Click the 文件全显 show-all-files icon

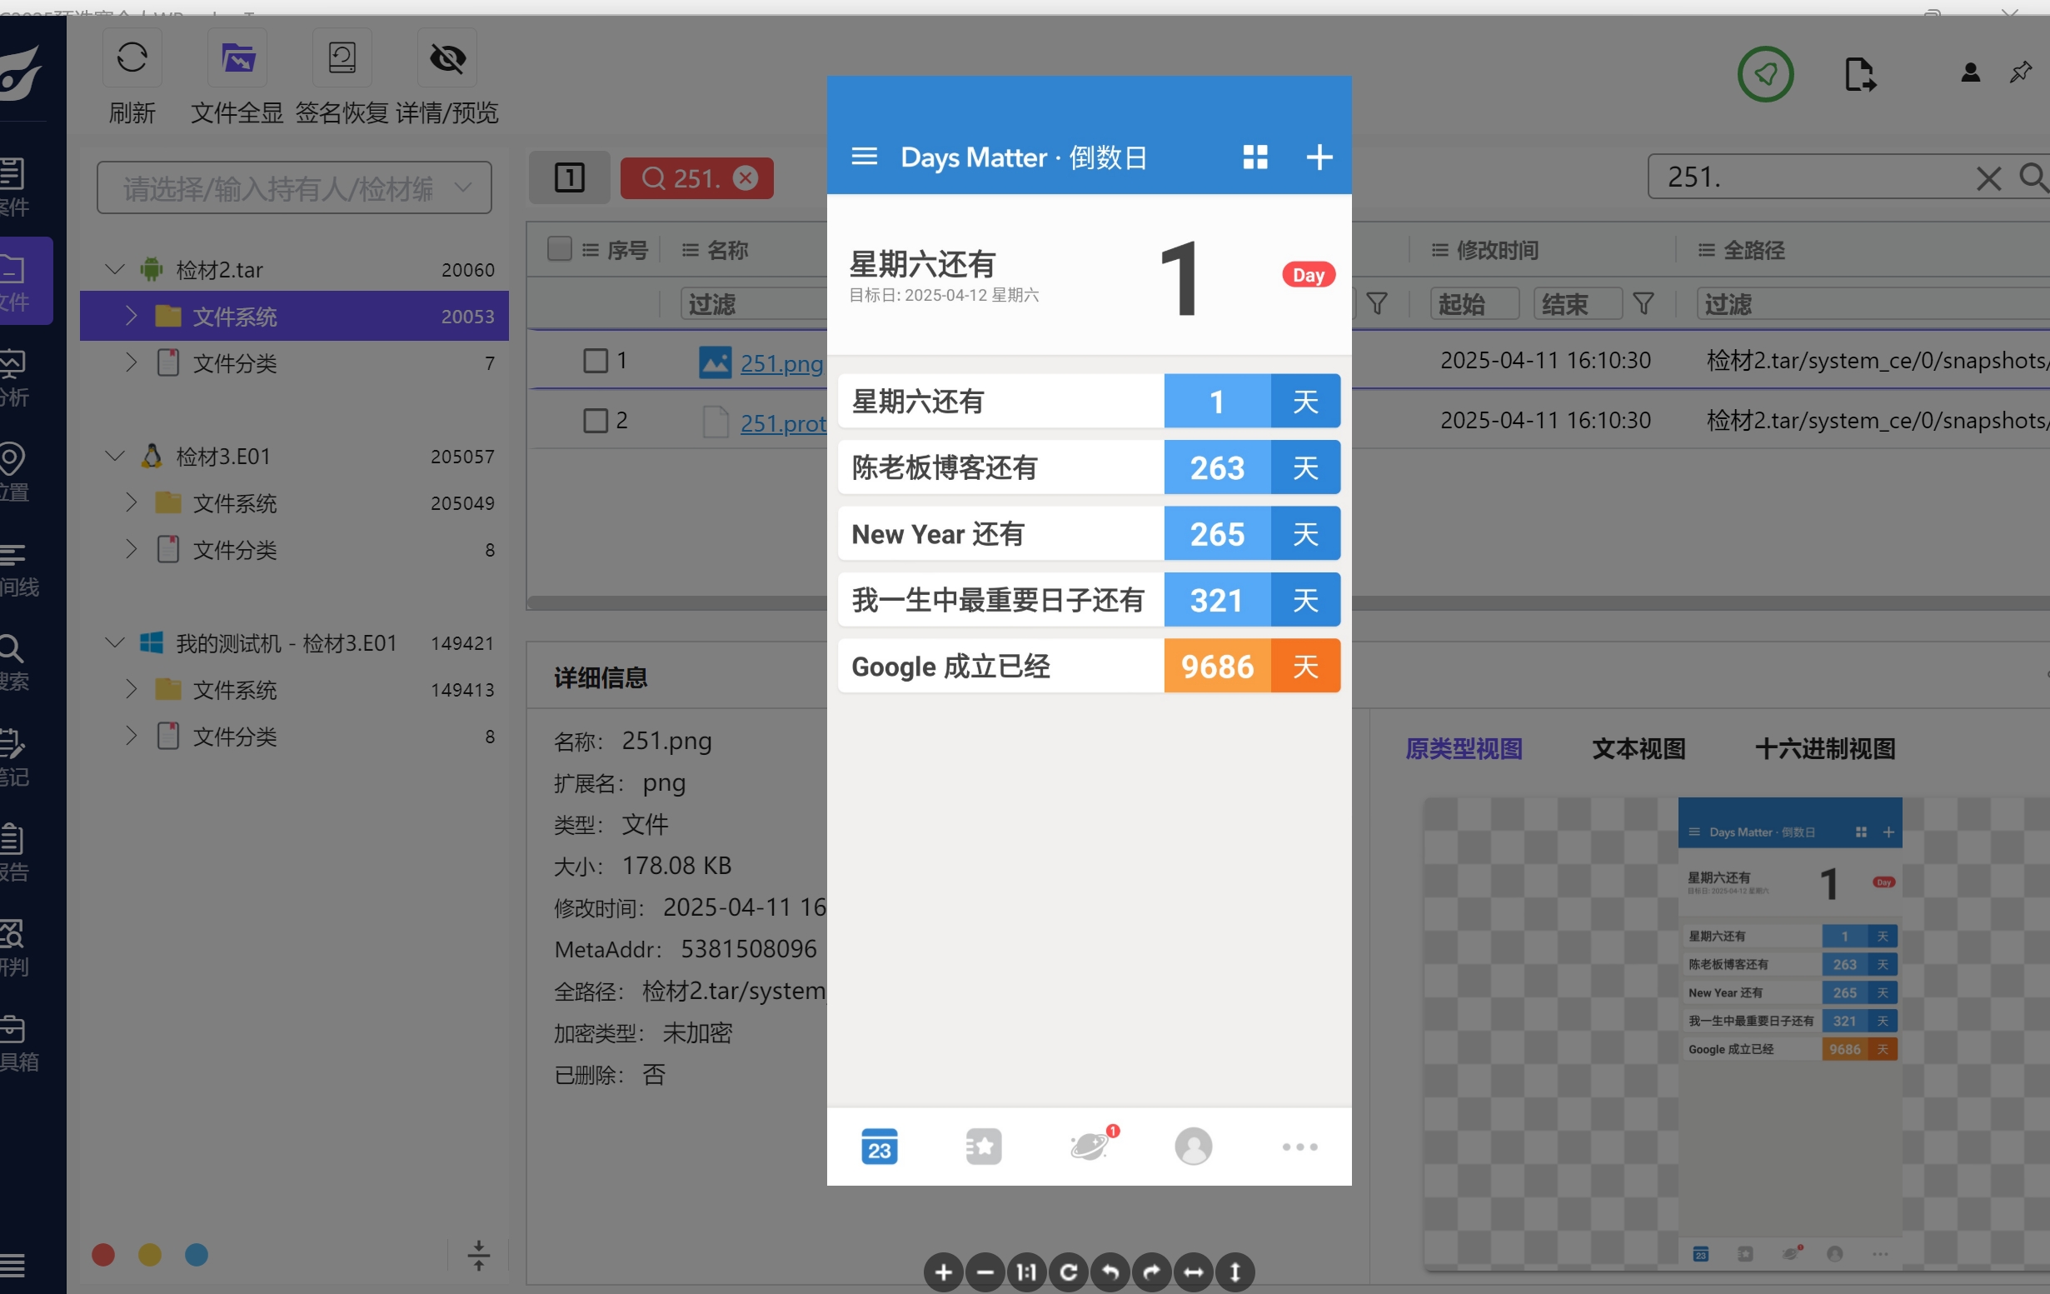point(237,57)
